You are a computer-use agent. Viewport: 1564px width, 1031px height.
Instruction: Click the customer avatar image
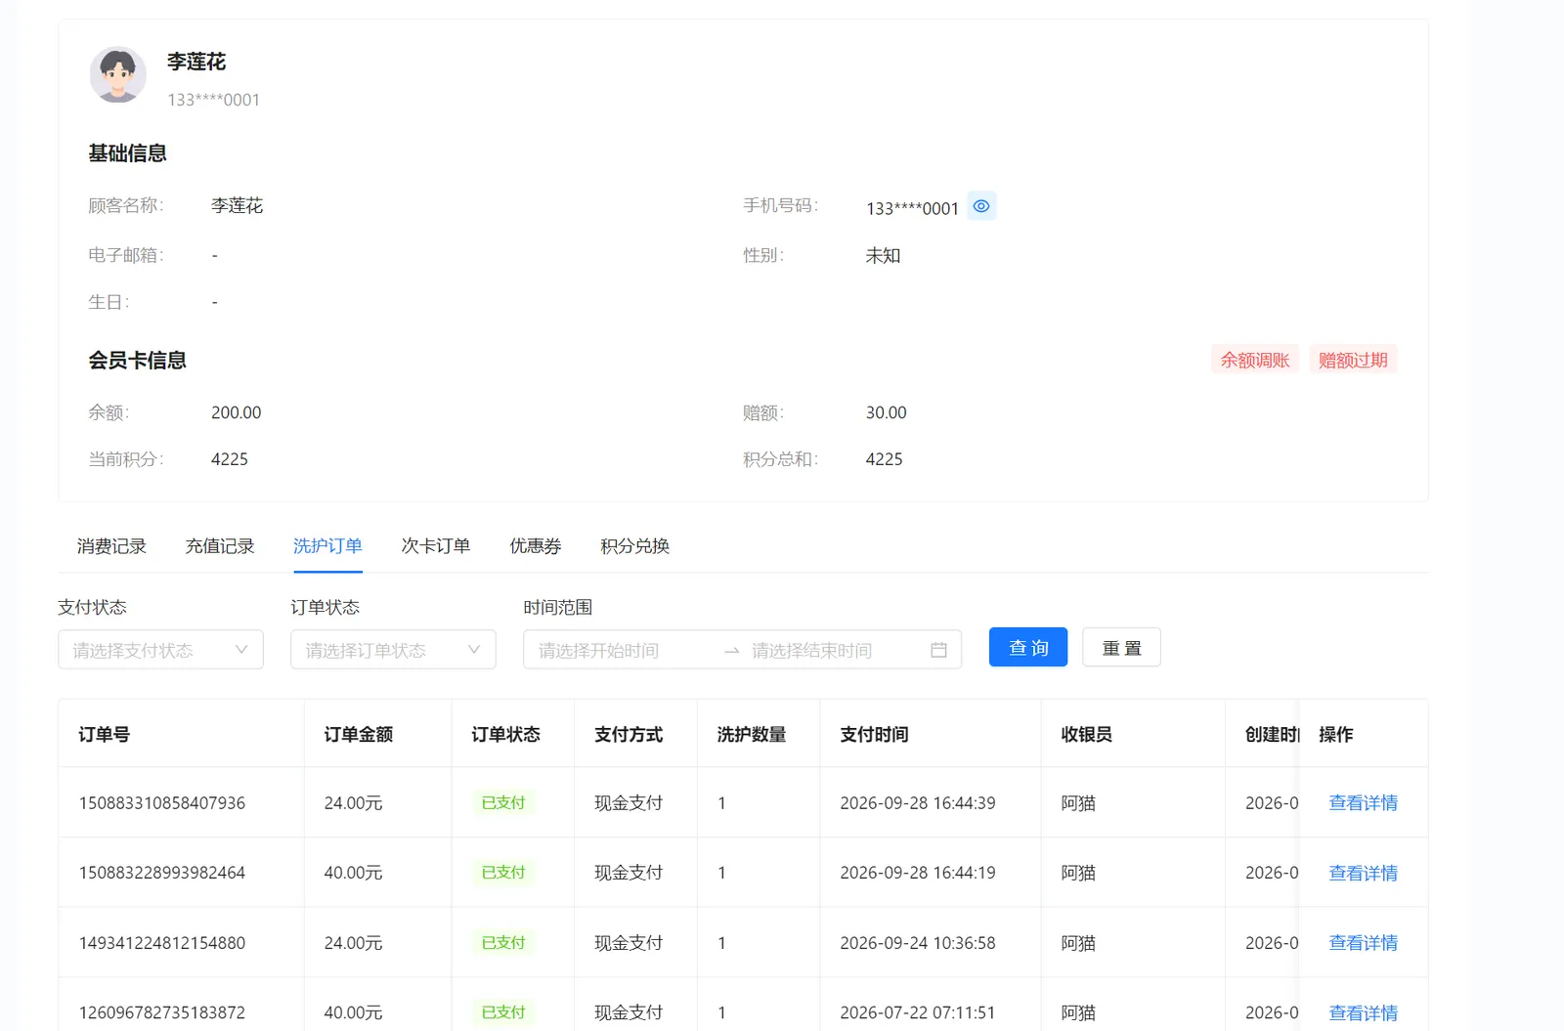[118, 74]
